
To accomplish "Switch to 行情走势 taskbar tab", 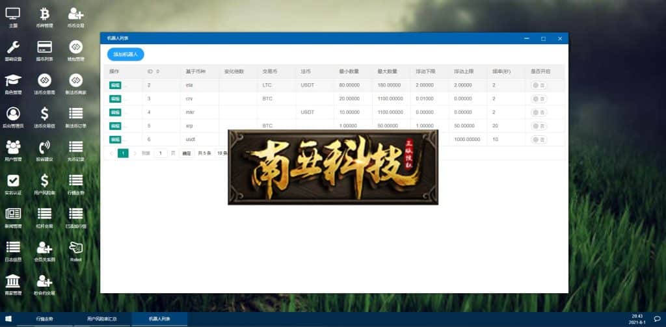I will (44, 319).
